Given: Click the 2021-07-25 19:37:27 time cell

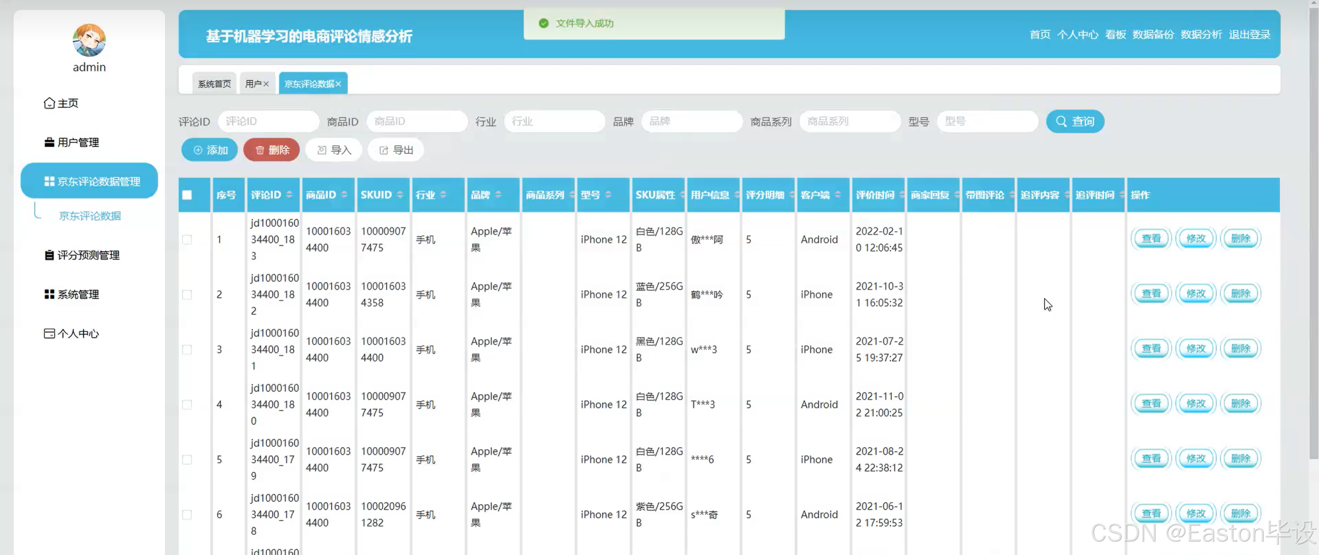Looking at the screenshot, I should [879, 349].
